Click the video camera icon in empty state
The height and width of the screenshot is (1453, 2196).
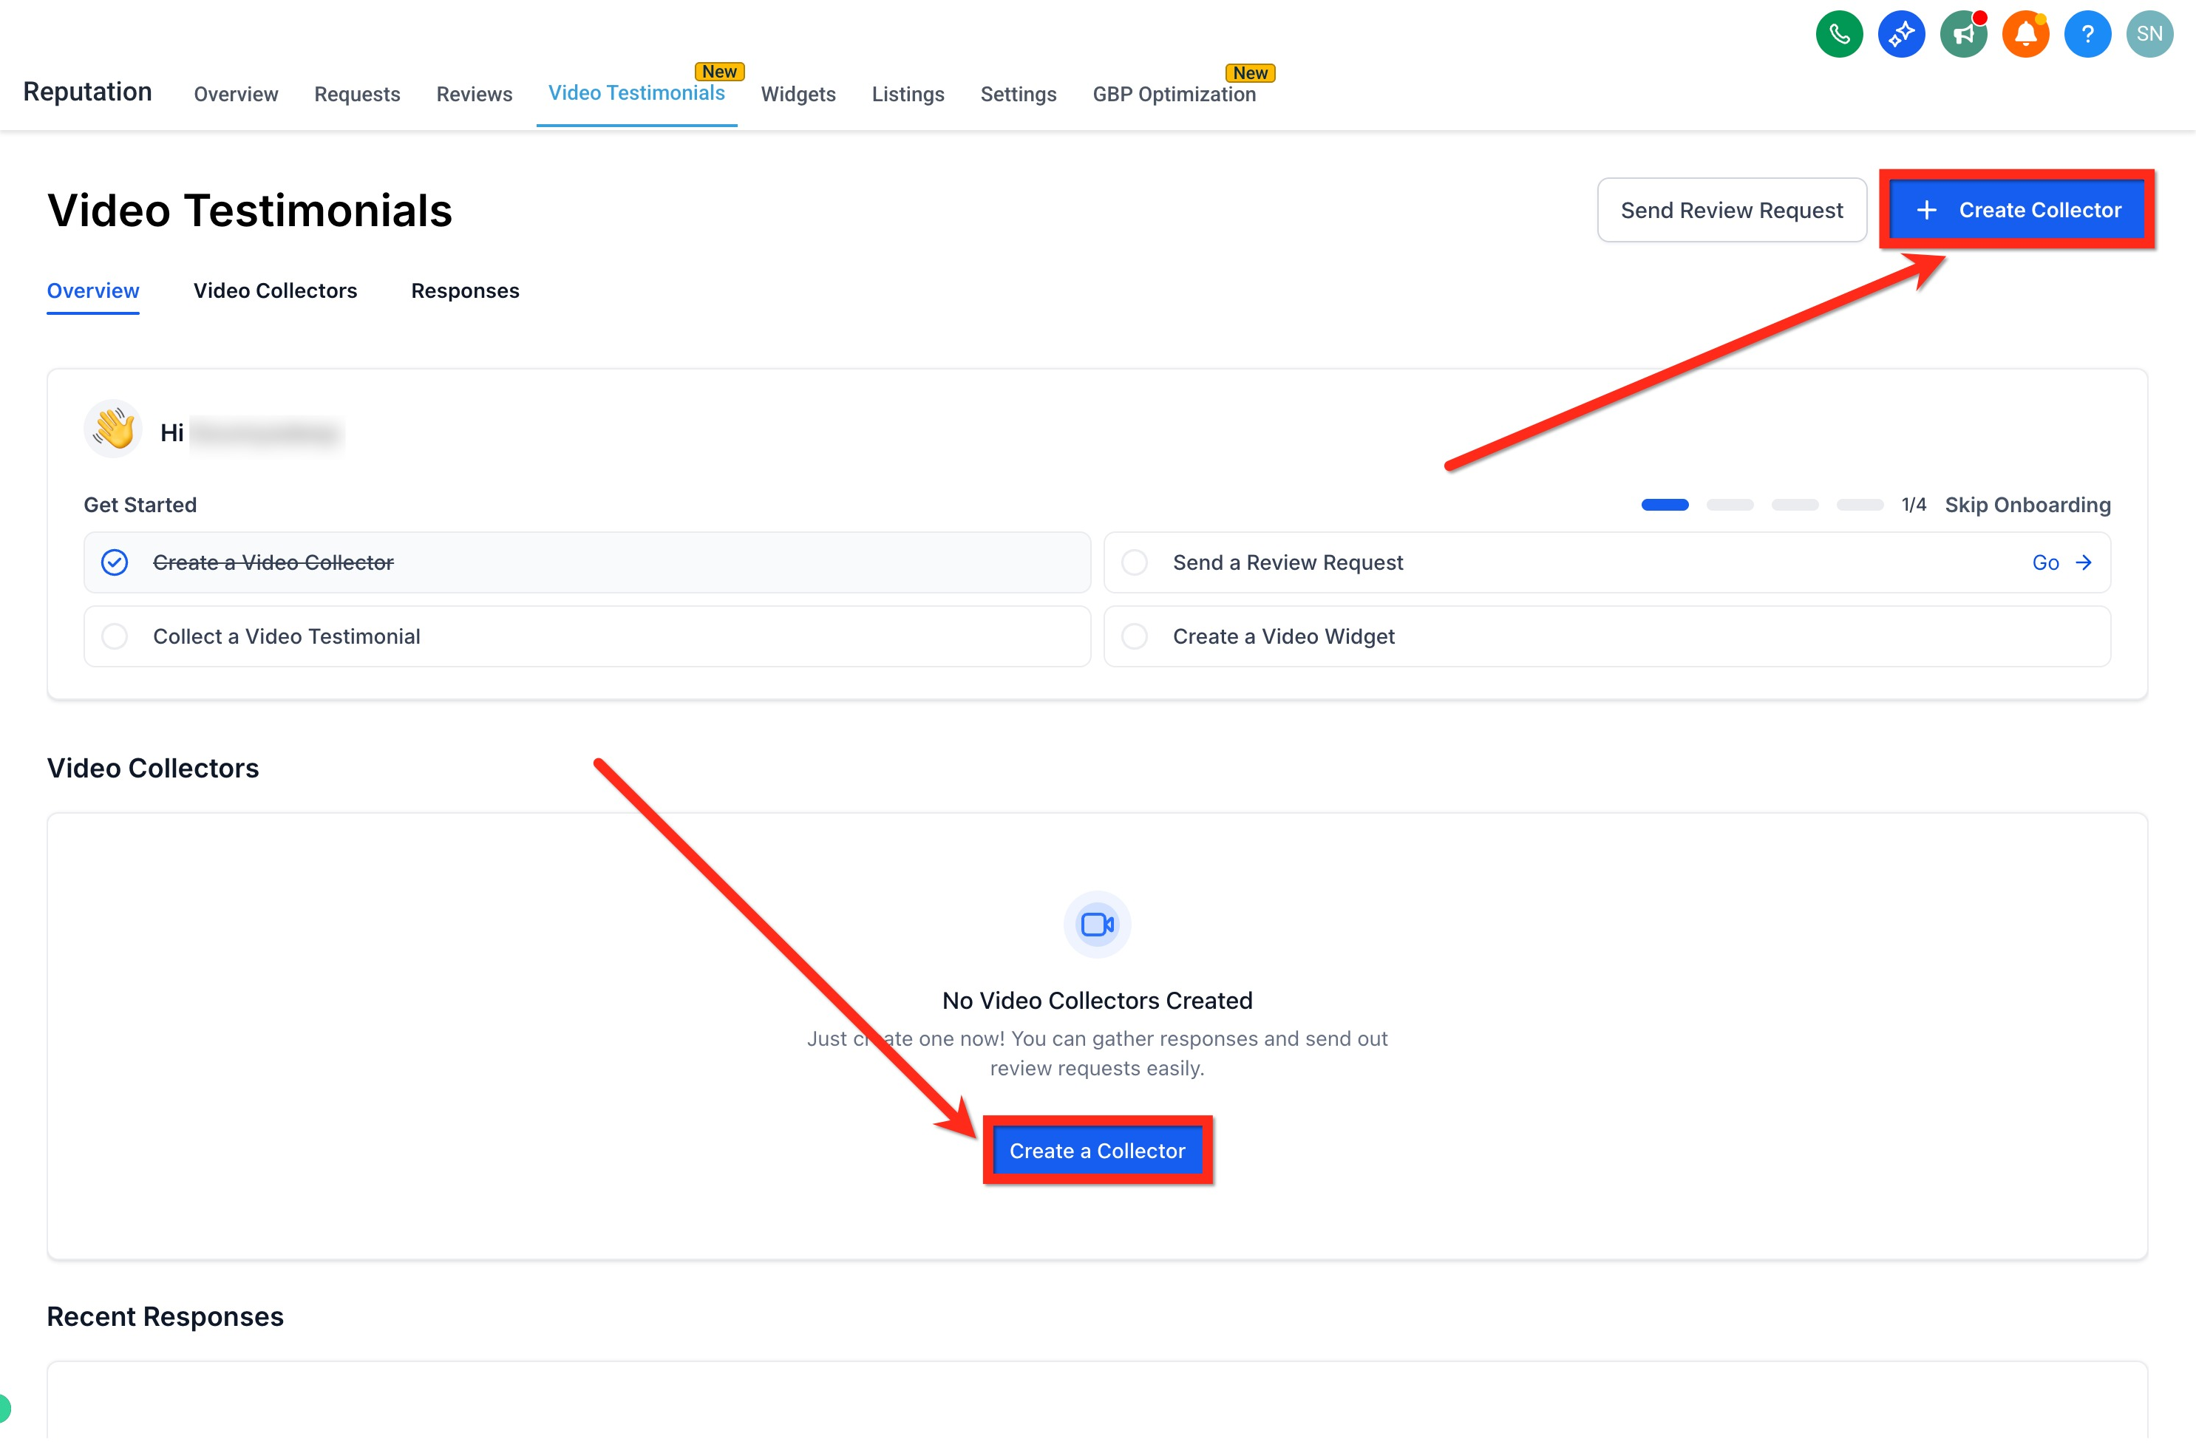coord(1097,924)
